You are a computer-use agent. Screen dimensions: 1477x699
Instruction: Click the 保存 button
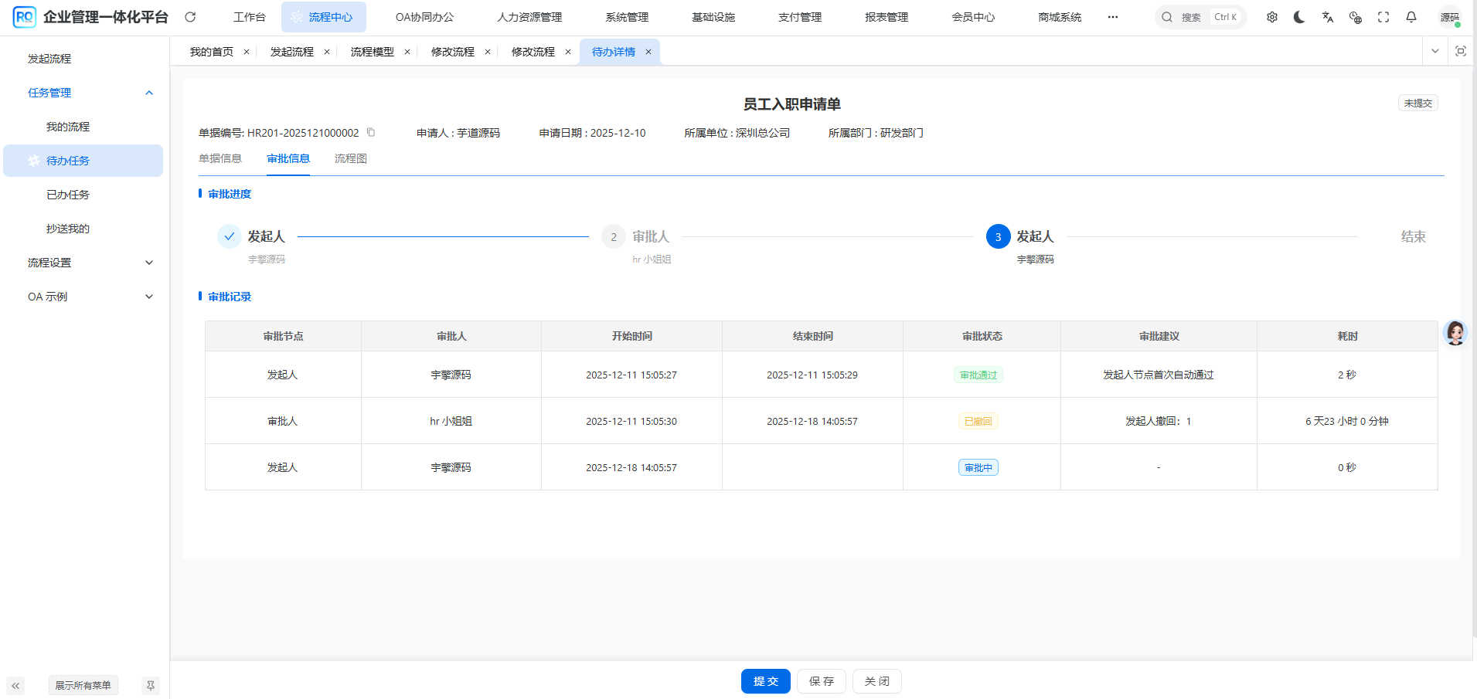821,681
